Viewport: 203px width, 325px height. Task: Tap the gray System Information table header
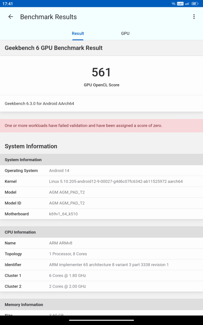102,159
